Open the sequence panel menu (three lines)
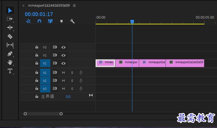 pos(74,6)
